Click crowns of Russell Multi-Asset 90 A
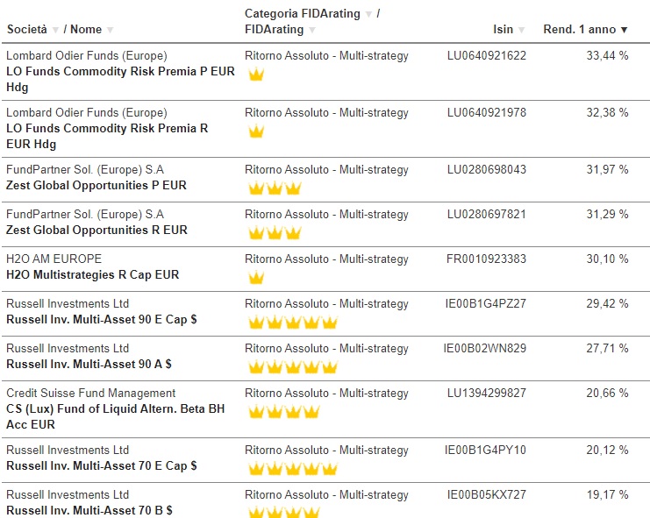The width and height of the screenshot is (650, 518). pyautogui.click(x=293, y=367)
